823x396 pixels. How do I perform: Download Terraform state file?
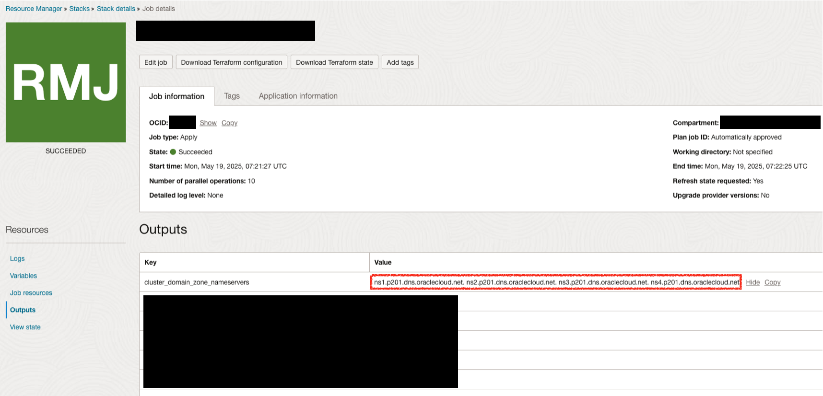(334, 62)
